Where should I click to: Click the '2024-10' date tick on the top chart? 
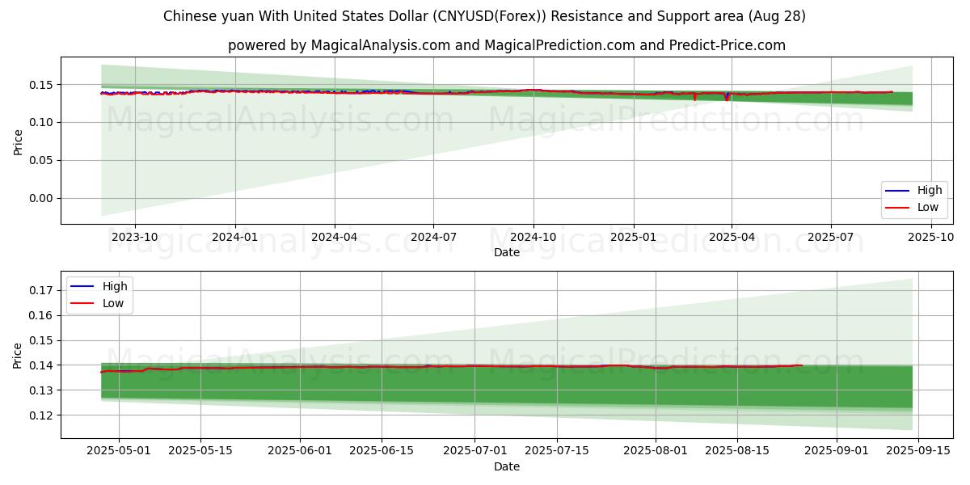point(533,237)
